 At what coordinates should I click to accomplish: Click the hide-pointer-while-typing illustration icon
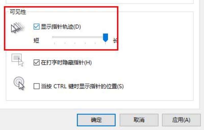[x=18, y=60]
